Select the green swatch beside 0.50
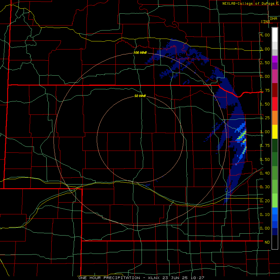This screenshot has height=280, width=280. pos(275,159)
